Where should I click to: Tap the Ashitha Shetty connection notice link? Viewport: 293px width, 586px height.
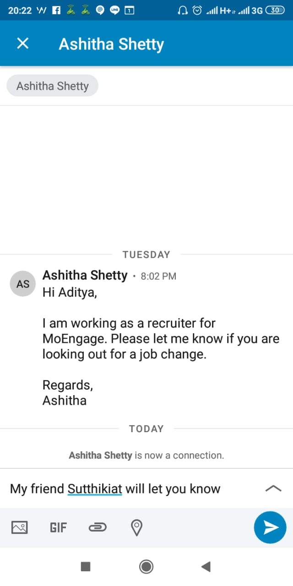[x=101, y=456]
